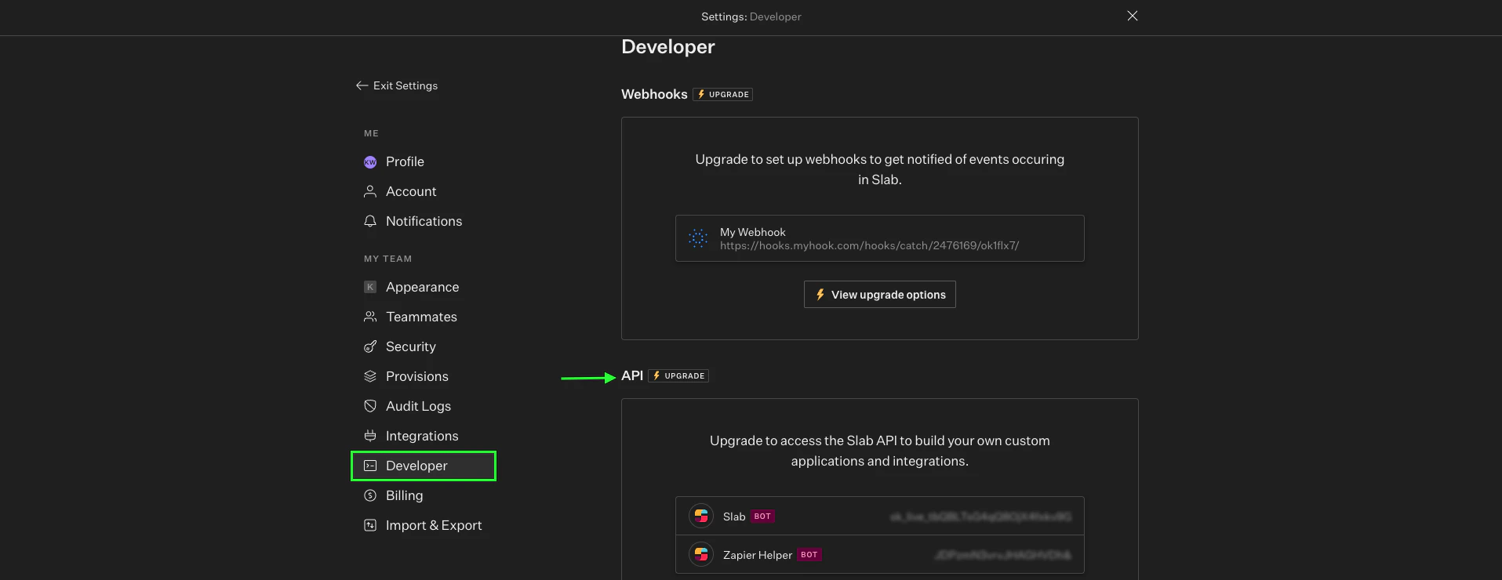Click the Account person icon
This screenshot has height=580, width=1502.
point(370,191)
